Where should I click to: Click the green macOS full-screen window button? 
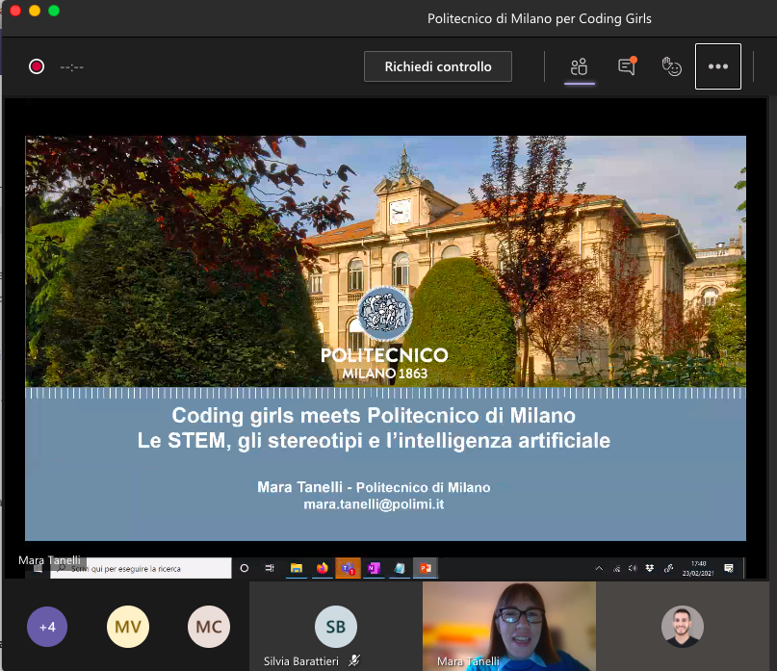pyautogui.click(x=54, y=11)
